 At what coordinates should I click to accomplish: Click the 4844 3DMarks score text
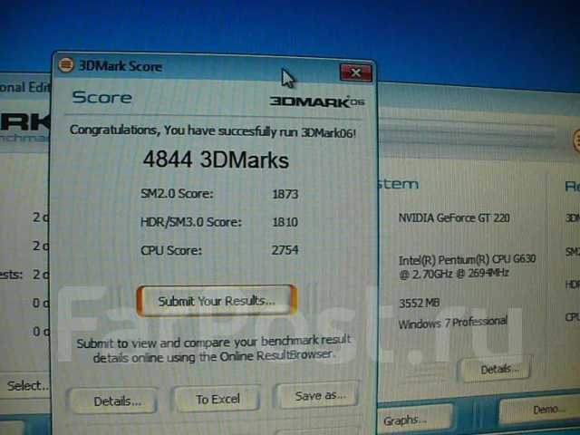216,159
